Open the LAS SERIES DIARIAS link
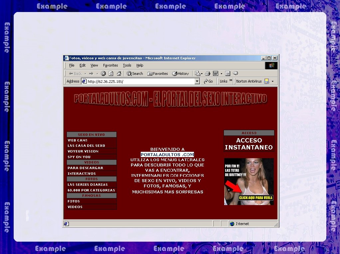340x254 pixels. pos(87,184)
